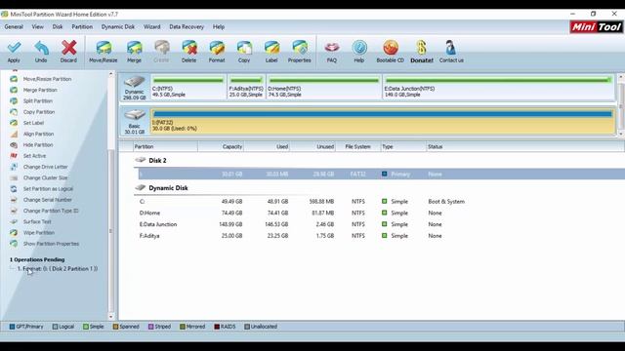Click the Undo toolbar icon
625x351 pixels.
pyautogui.click(x=41, y=48)
